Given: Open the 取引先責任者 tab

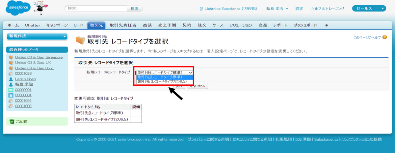Looking at the screenshot, I should click(x=123, y=25).
